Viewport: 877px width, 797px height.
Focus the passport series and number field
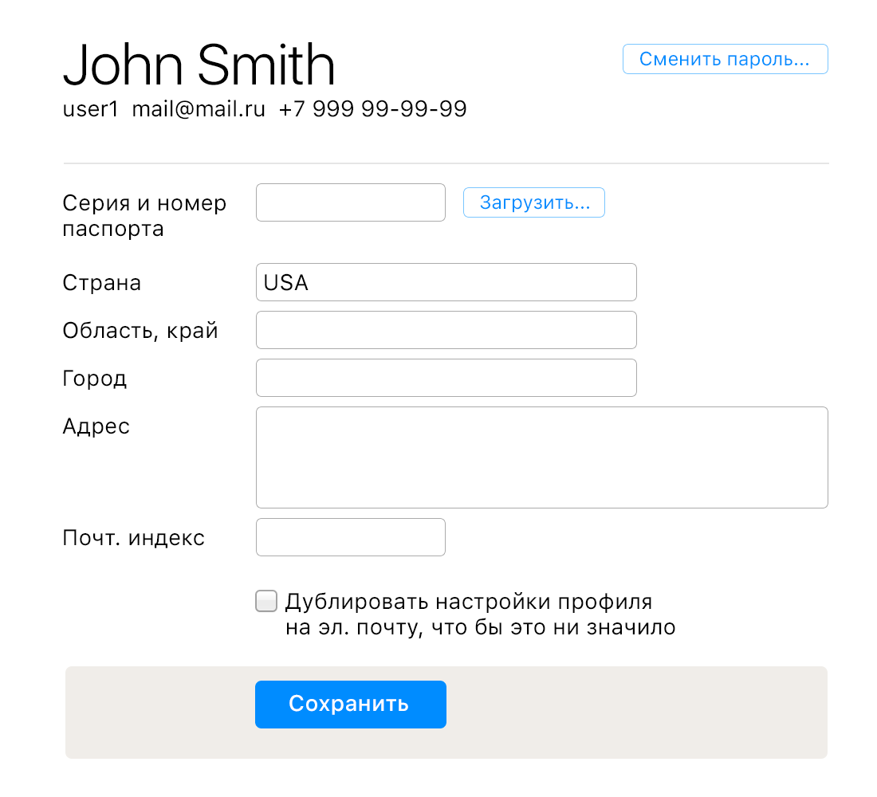[x=350, y=202]
